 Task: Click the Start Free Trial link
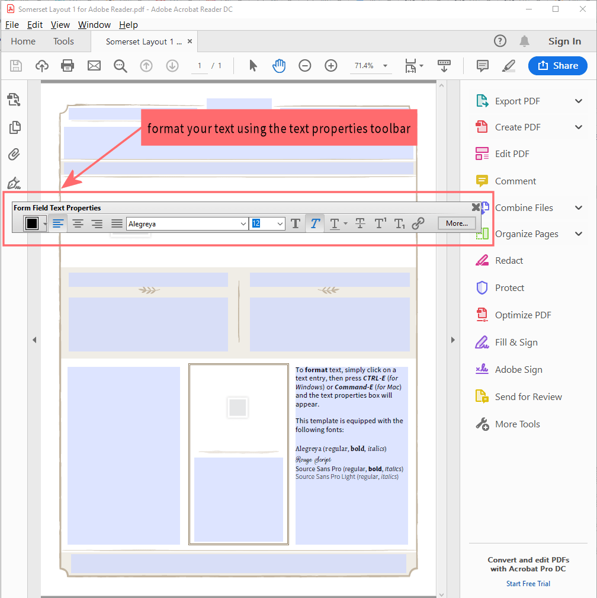pyautogui.click(x=528, y=584)
